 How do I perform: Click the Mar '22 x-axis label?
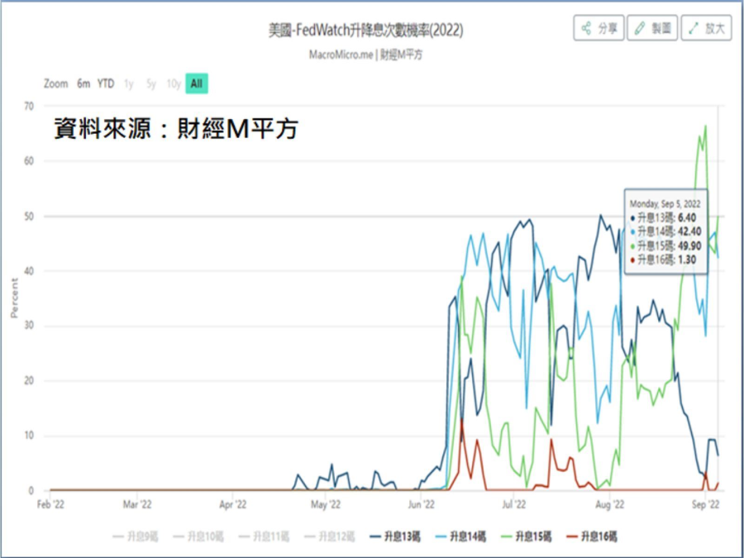(137, 505)
